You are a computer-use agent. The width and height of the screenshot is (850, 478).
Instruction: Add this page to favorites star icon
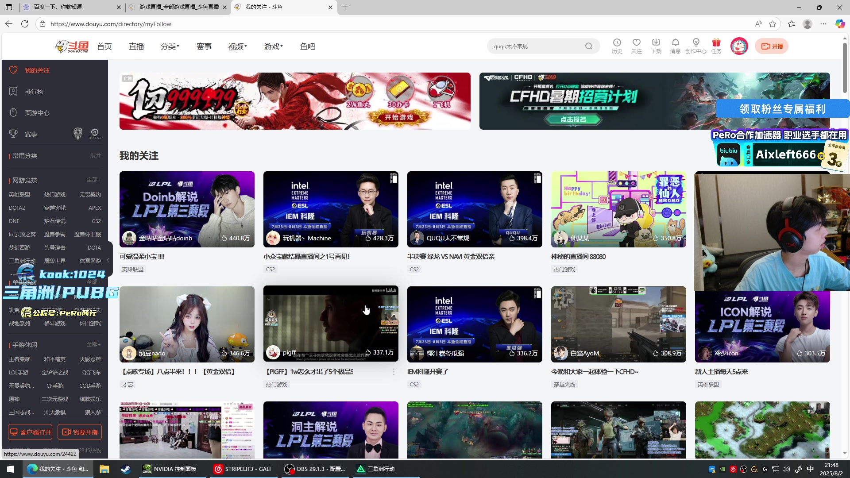(x=773, y=24)
